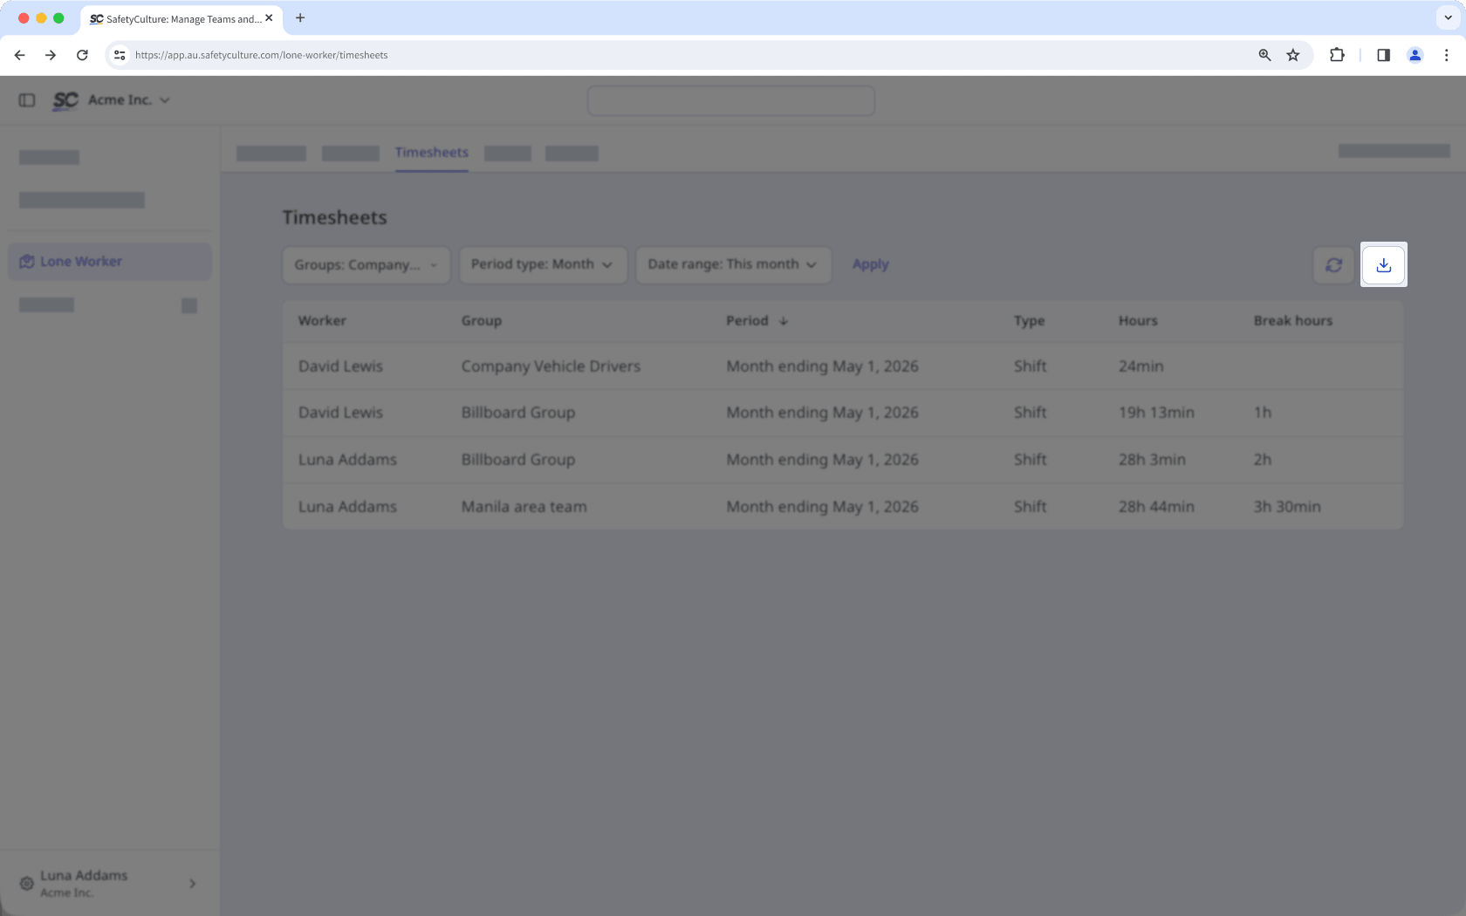1466x916 pixels.
Task: Go forward in the browser
Action: click(x=51, y=55)
